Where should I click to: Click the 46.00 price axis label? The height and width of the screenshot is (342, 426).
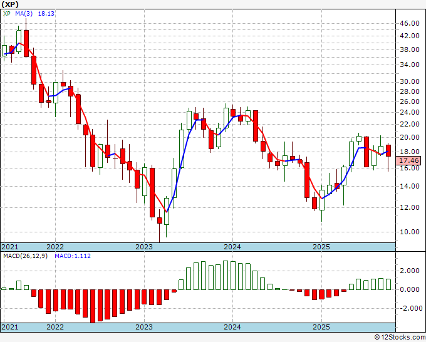[410, 24]
